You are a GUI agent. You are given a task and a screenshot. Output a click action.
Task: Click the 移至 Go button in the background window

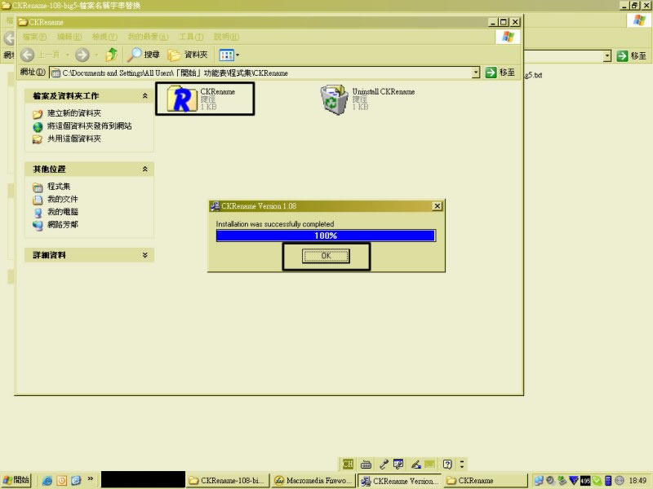tap(632, 55)
